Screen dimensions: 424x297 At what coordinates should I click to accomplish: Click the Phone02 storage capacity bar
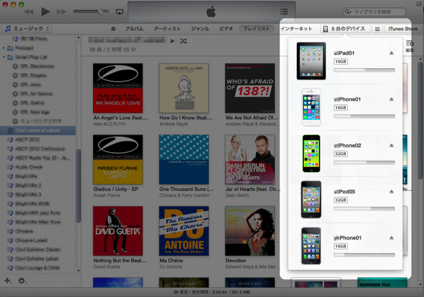point(364,163)
